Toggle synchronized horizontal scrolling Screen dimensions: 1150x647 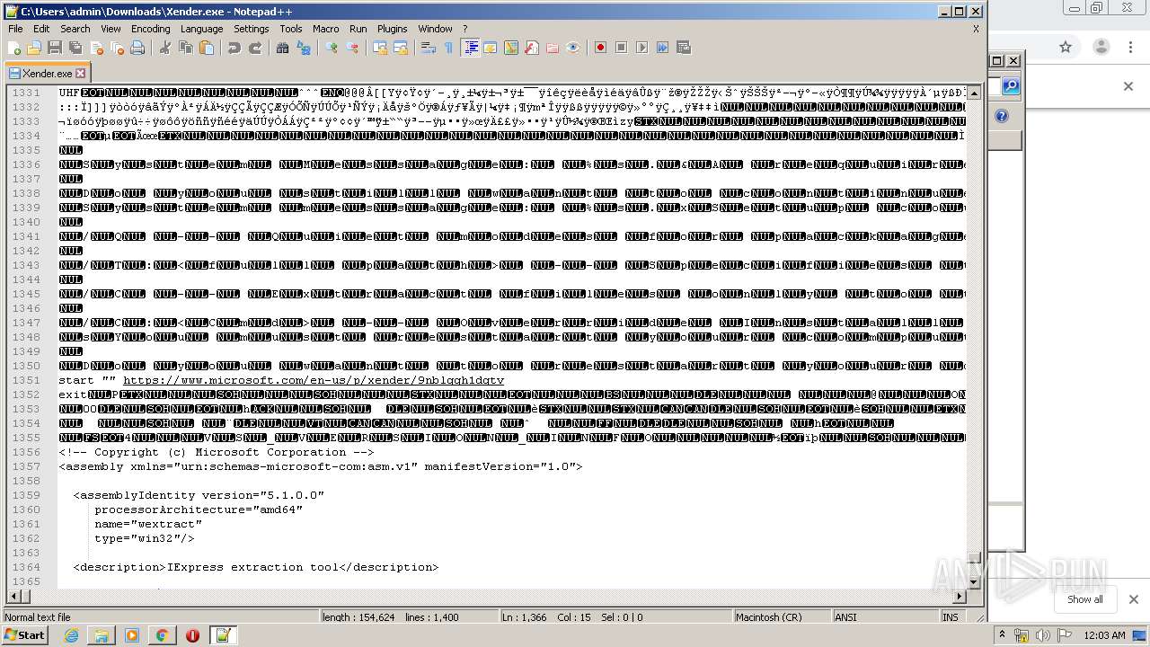(401, 48)
